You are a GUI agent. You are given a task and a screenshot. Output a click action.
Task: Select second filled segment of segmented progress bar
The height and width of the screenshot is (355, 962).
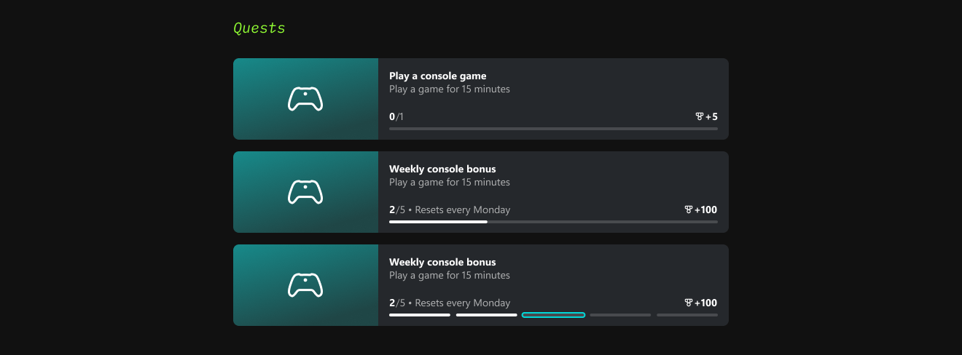(486, 315)
